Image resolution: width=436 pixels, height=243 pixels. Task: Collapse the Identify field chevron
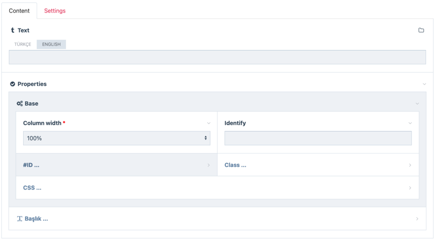click(410, 123)
